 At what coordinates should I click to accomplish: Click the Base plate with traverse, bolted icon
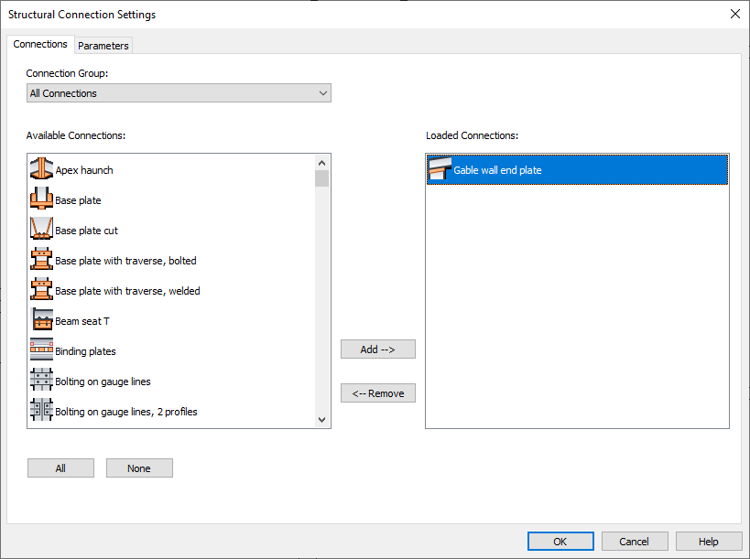click(x=40, y=260)
